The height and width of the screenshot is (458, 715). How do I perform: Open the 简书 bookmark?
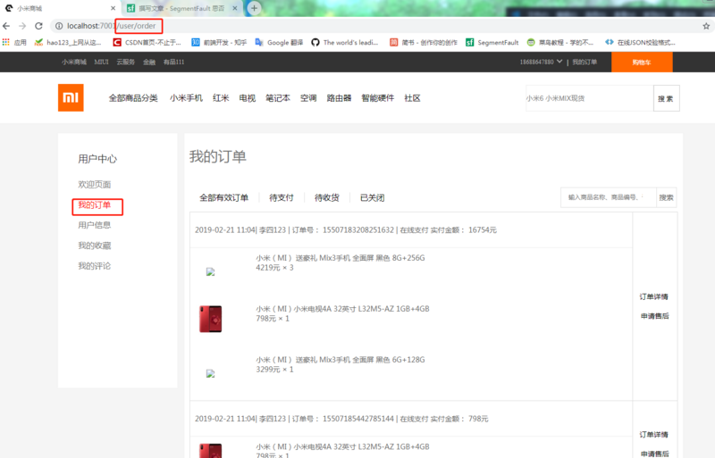pos(423,42)
